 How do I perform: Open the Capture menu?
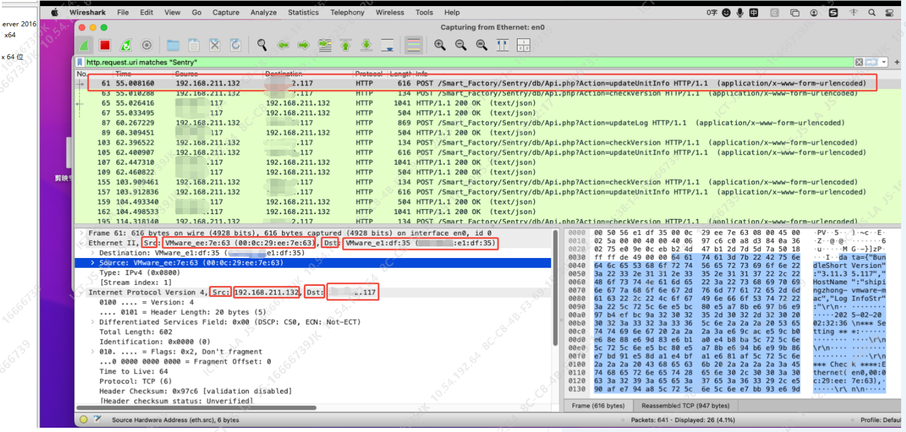point(226,12)
